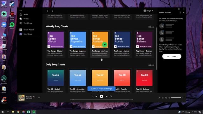Open the Steam desktop shortcut
Image resolution: width=203 pixels, height=114 pixels.
point(12,4)
